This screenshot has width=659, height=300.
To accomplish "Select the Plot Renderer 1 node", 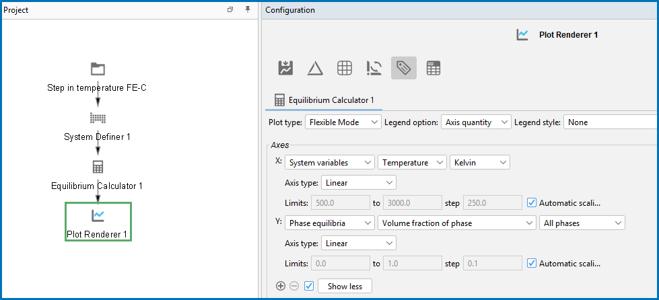I will (x=98, y=222).
